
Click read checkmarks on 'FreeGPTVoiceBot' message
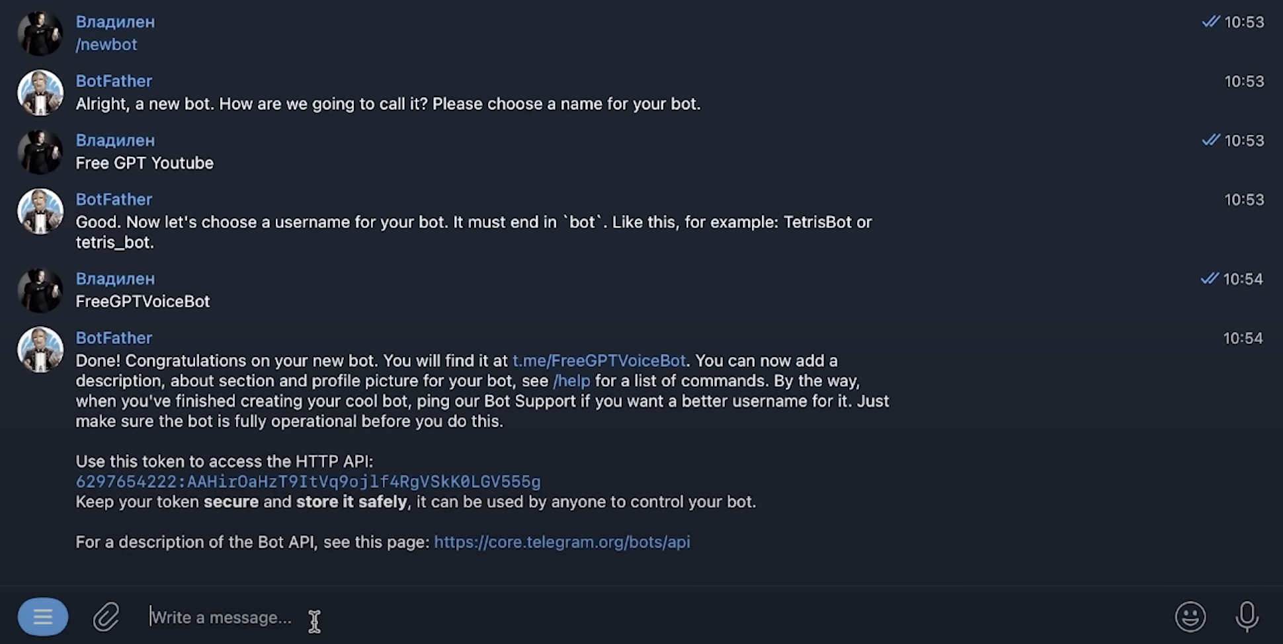click(x=1209, y=279)
